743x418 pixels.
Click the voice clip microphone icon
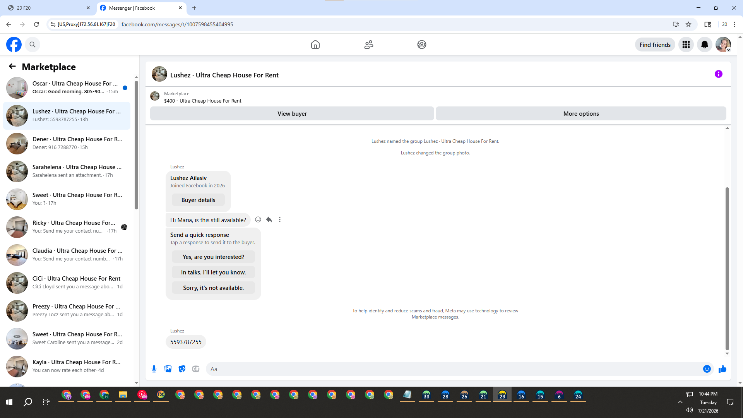tap(154, 369)
